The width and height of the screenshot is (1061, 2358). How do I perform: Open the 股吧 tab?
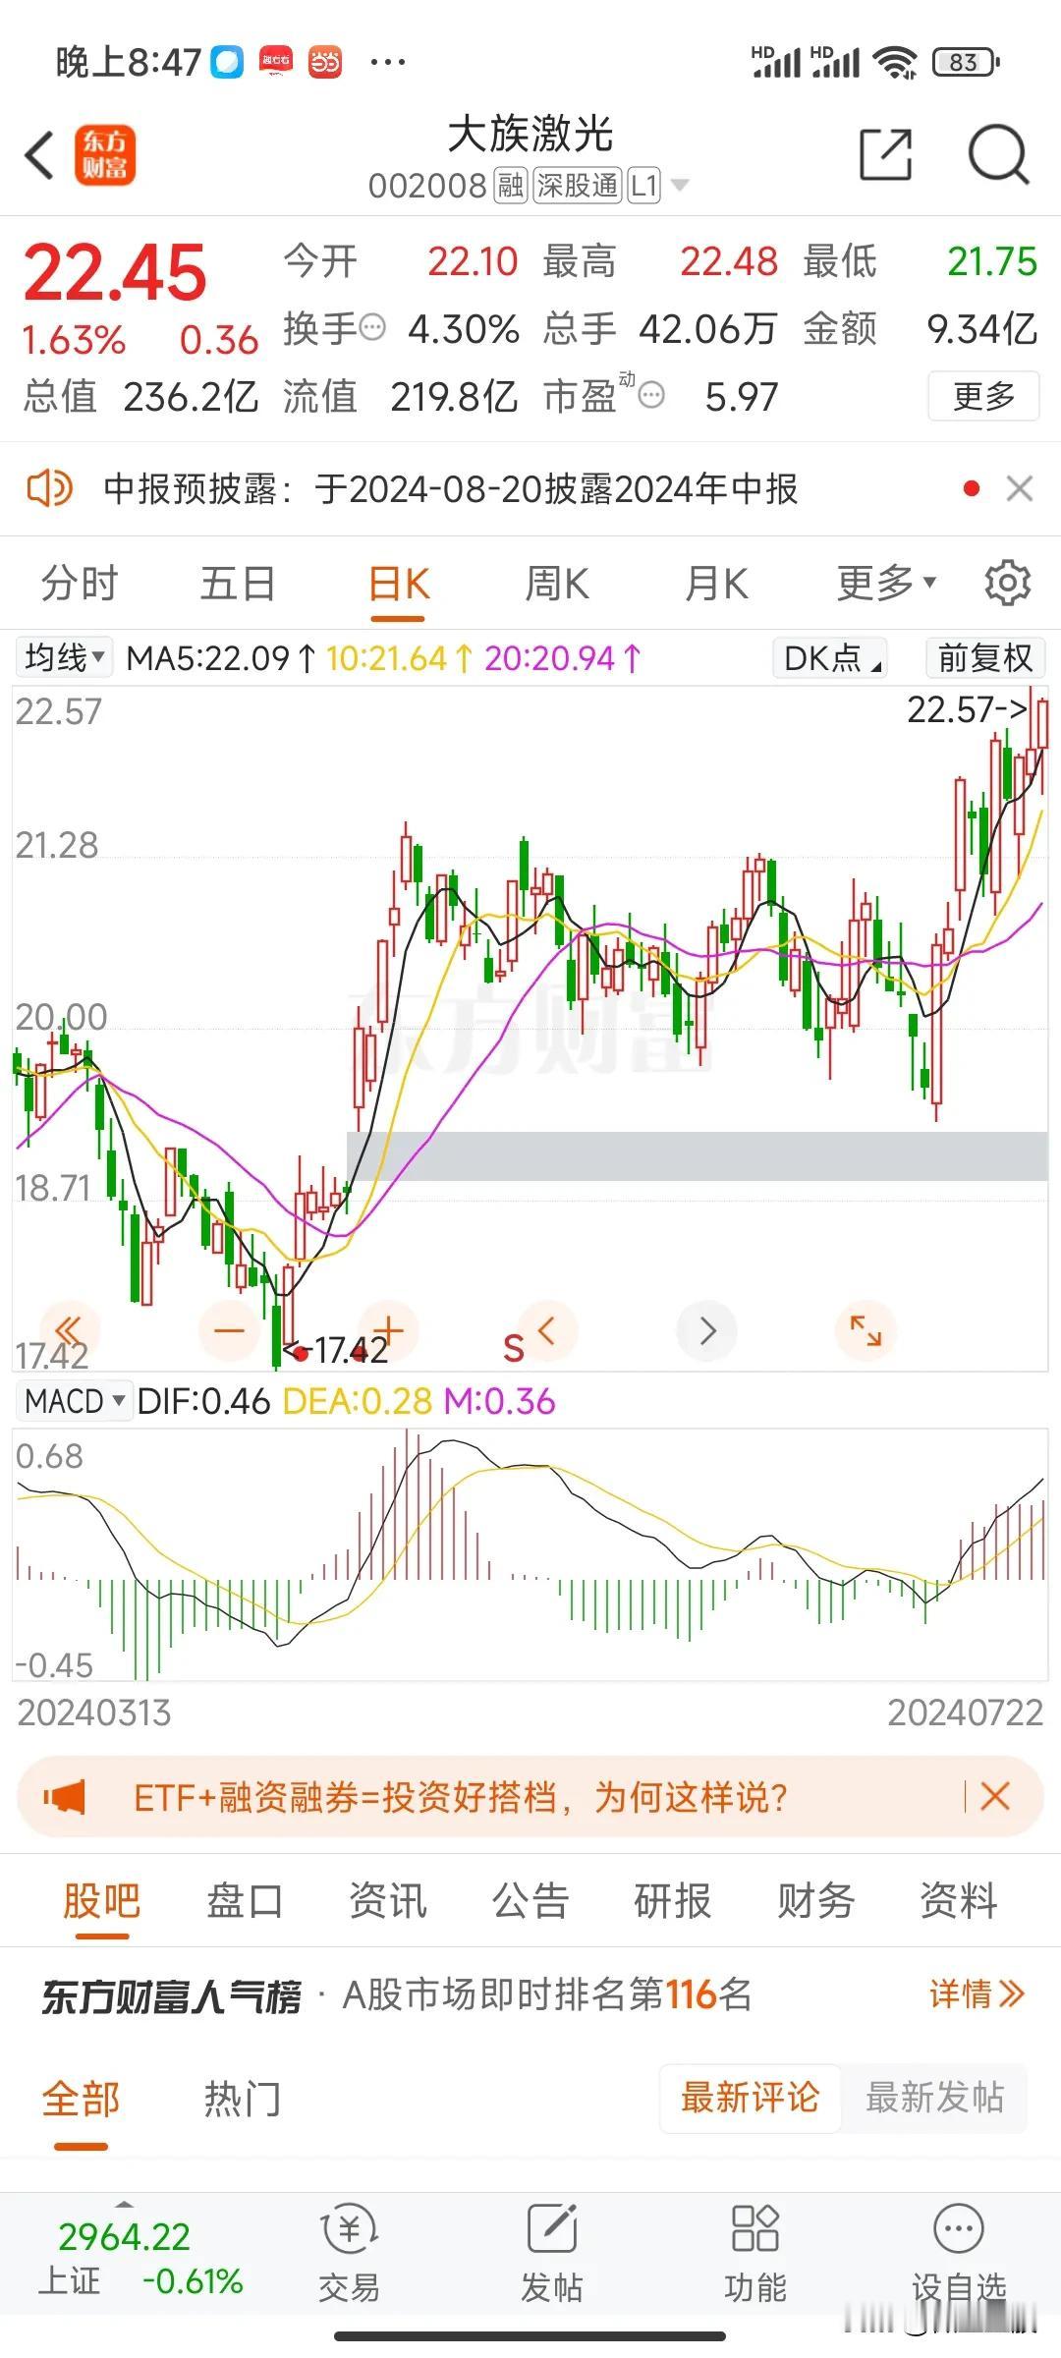102,1900
